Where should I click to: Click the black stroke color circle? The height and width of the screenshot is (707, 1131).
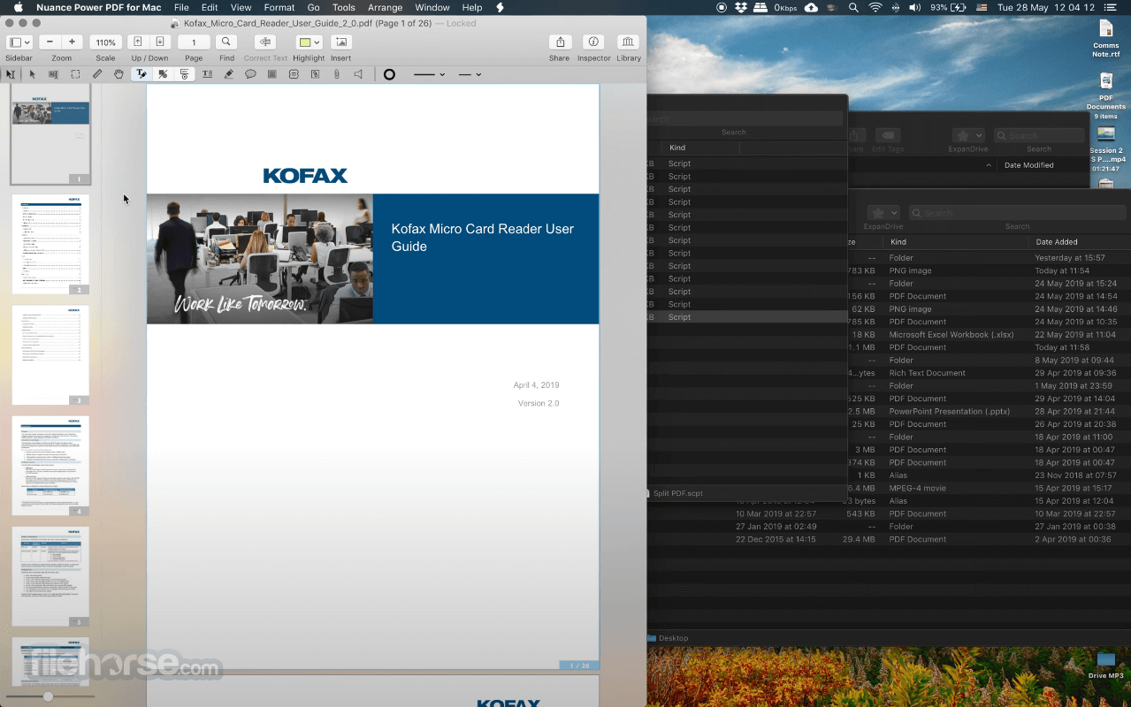389,74
